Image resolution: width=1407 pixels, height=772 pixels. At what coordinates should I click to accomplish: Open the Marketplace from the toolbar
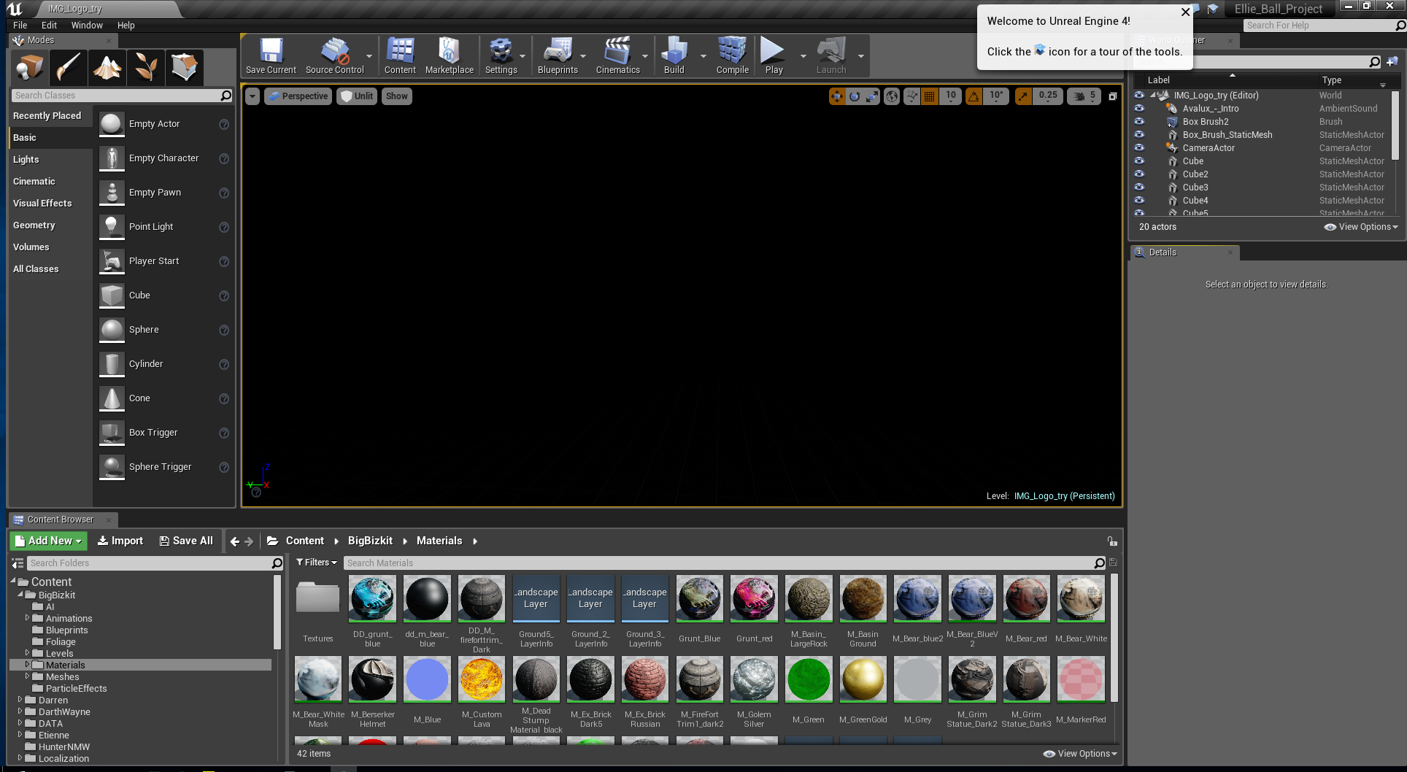click(x=449, y=55)
